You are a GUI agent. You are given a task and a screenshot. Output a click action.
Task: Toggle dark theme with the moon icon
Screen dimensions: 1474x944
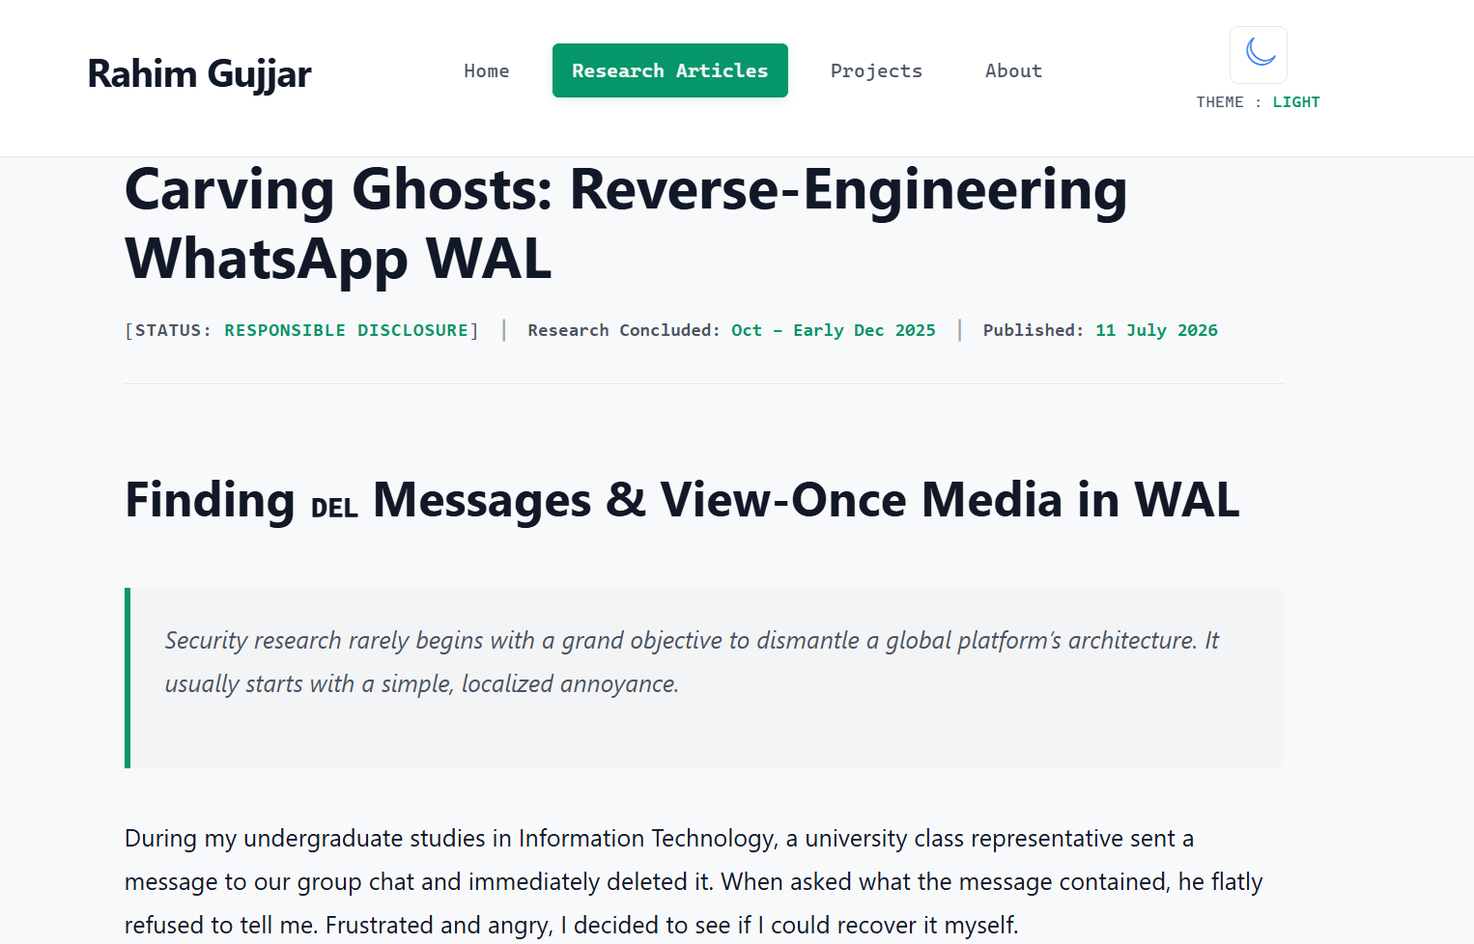click(x=1258, y=55)
